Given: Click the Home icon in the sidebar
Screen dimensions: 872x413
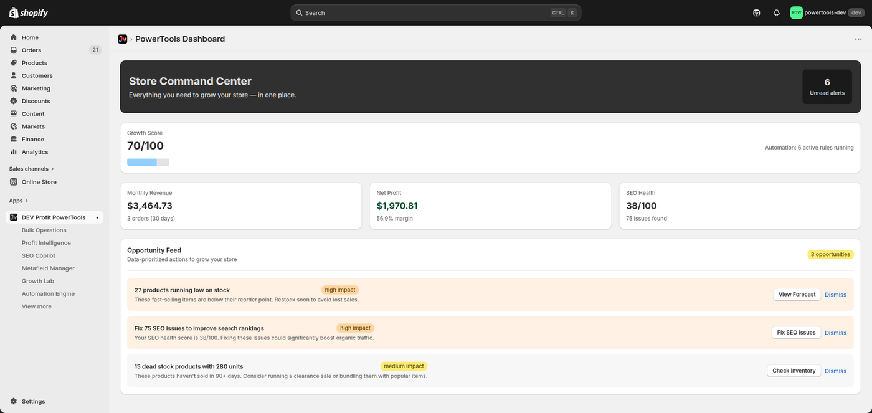Looking at the screenshot, I should point(14,37).
